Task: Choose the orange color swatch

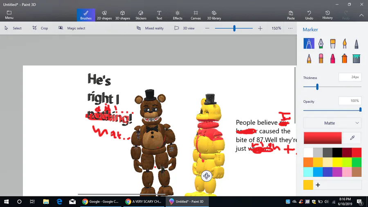Action: pyautogui.click(x=308, y=162)
